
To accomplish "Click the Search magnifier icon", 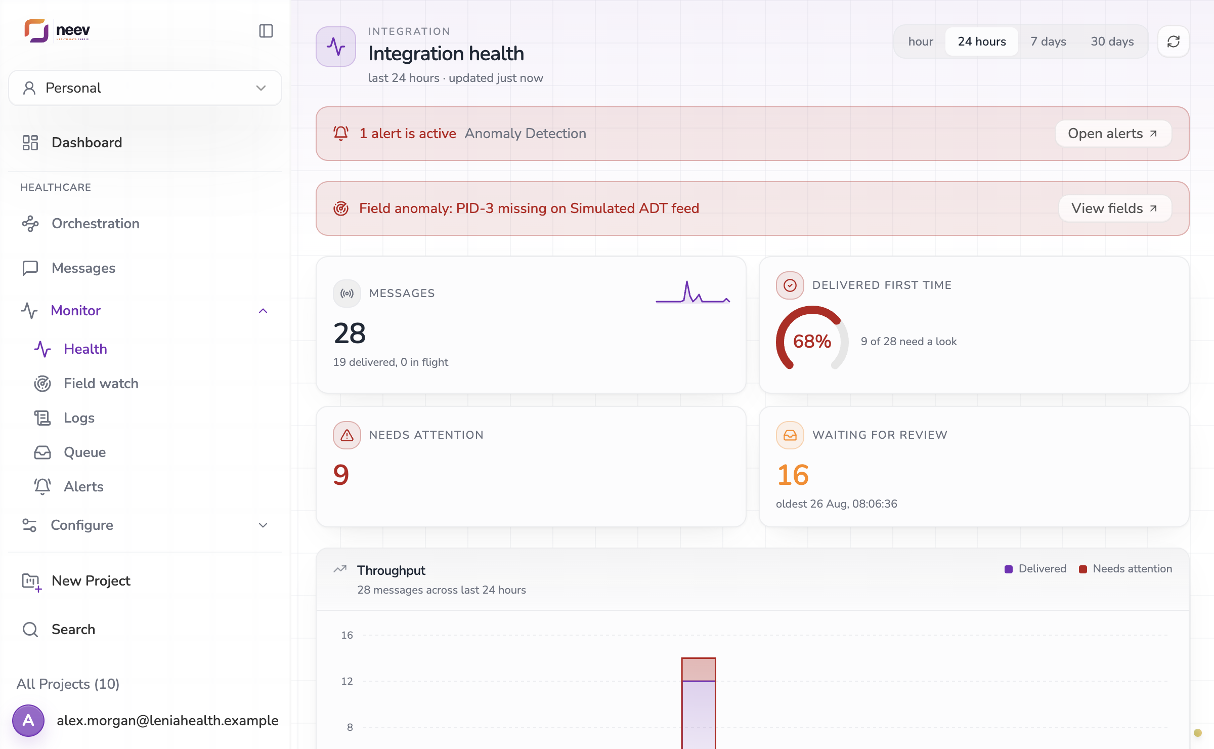I will [x=30, y=630].
